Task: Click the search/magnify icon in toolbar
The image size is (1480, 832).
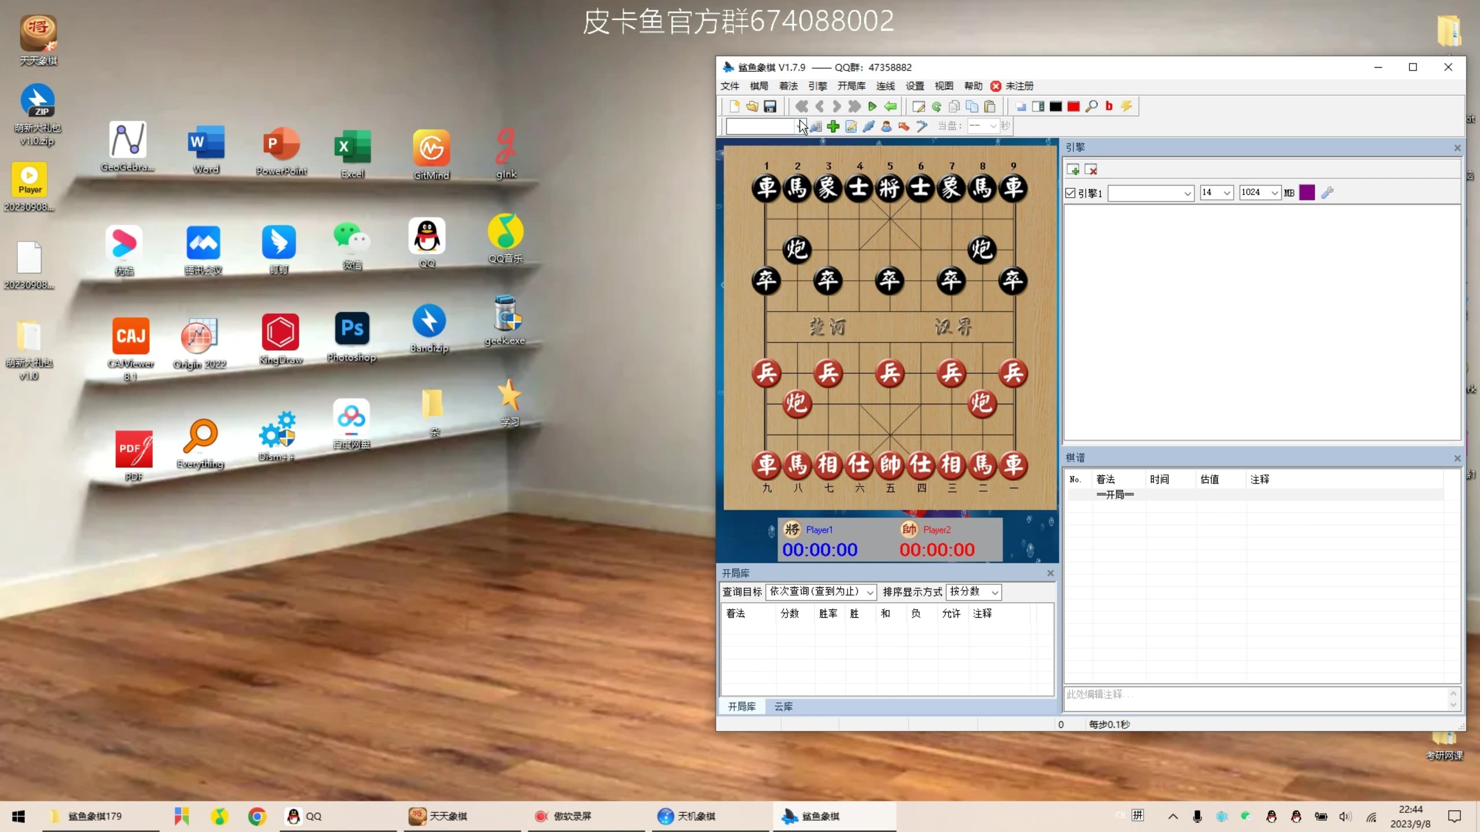Action: coord(1091,107)
